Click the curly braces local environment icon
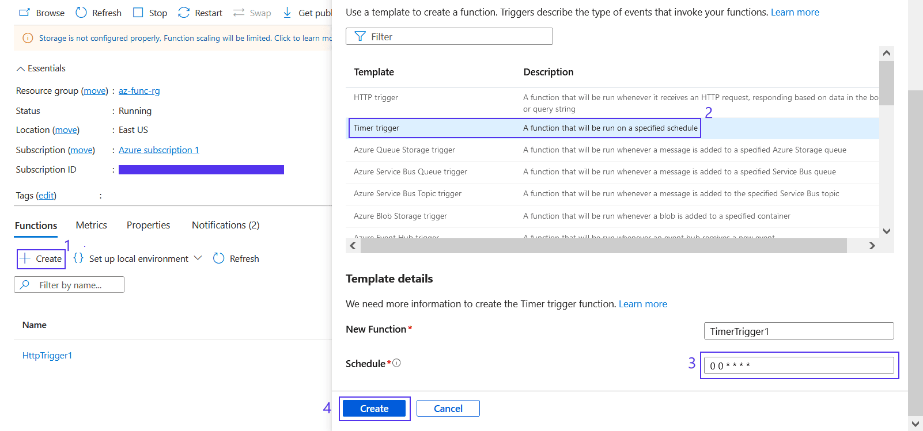This screenshot has height=431, width=923. click(x=78, y=258)
